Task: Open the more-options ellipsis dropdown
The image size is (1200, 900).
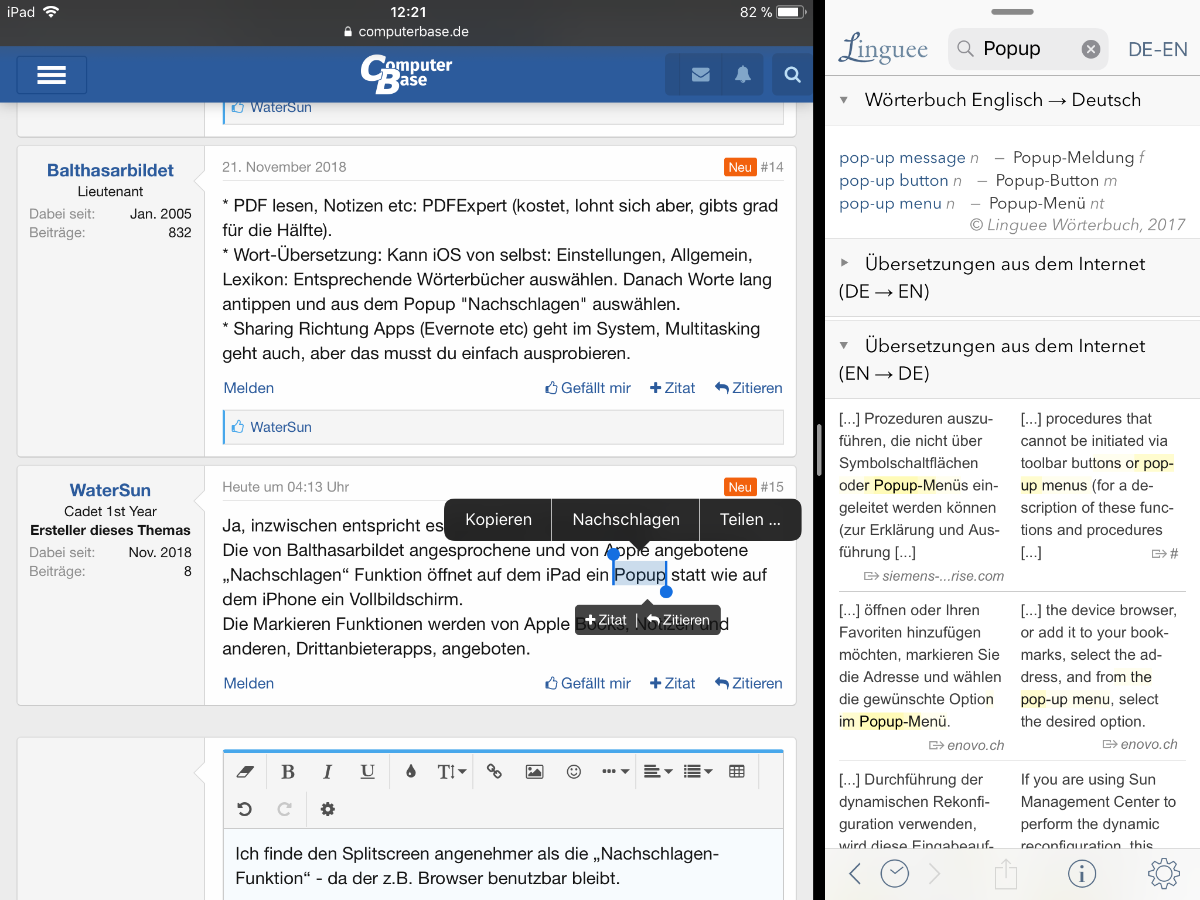Action: 616,771
